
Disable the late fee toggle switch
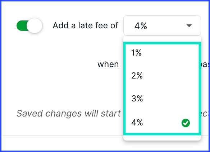[29, 25]
